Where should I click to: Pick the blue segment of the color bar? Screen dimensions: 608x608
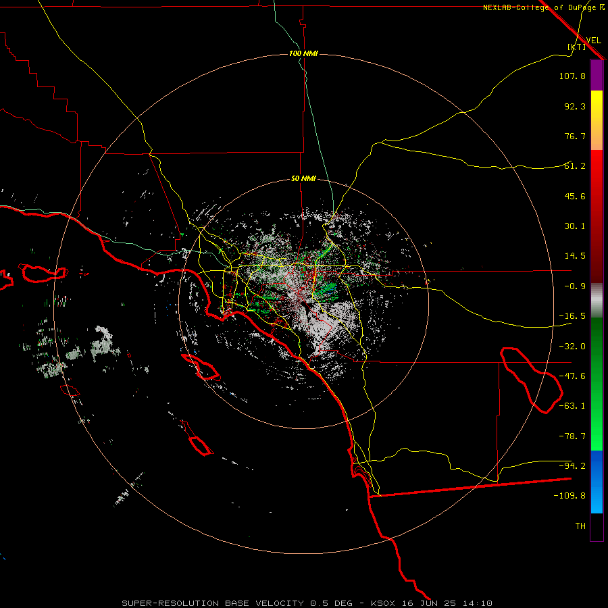point(597,482)
